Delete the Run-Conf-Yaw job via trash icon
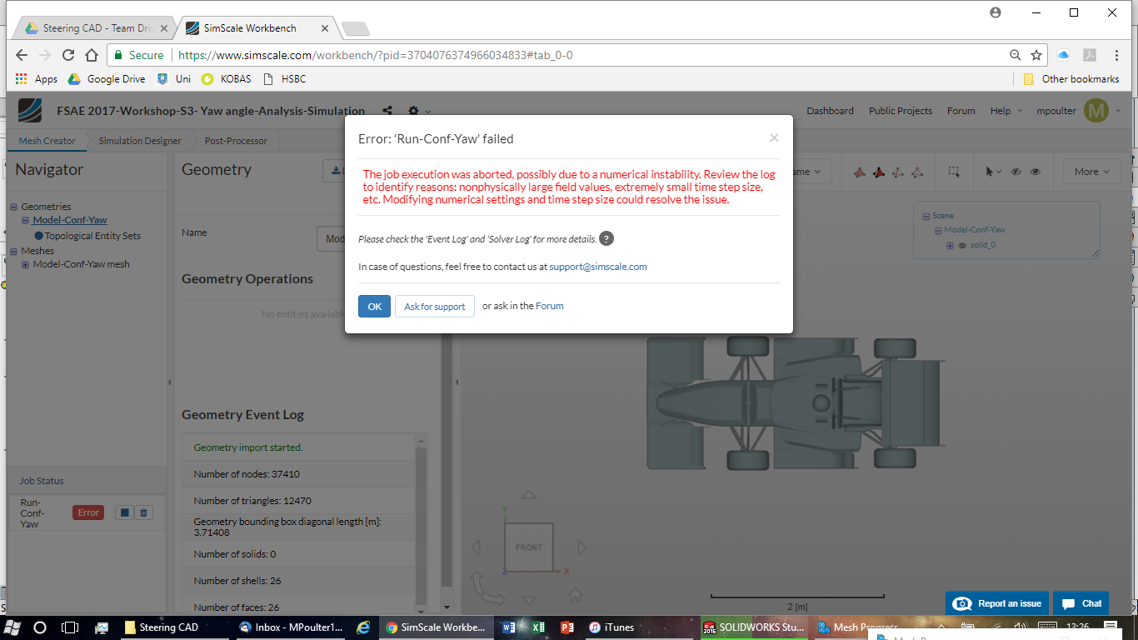1138x640 pixels. [143, 512]
